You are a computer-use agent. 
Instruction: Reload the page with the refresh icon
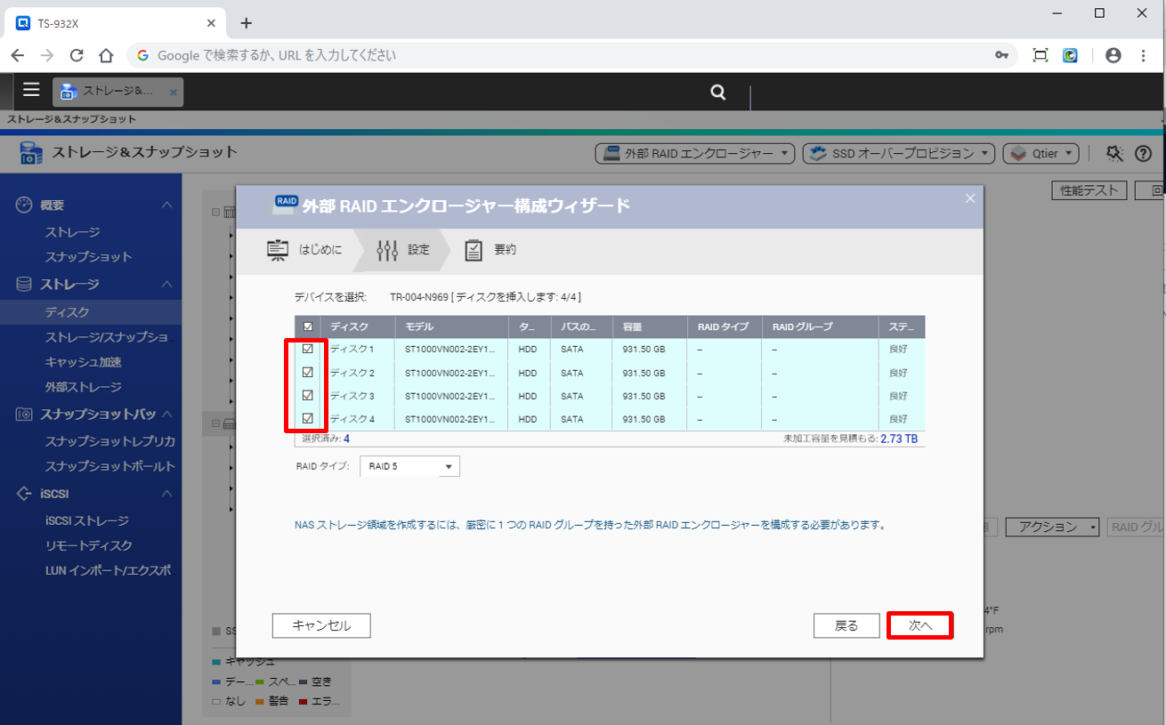coord(77,55)
